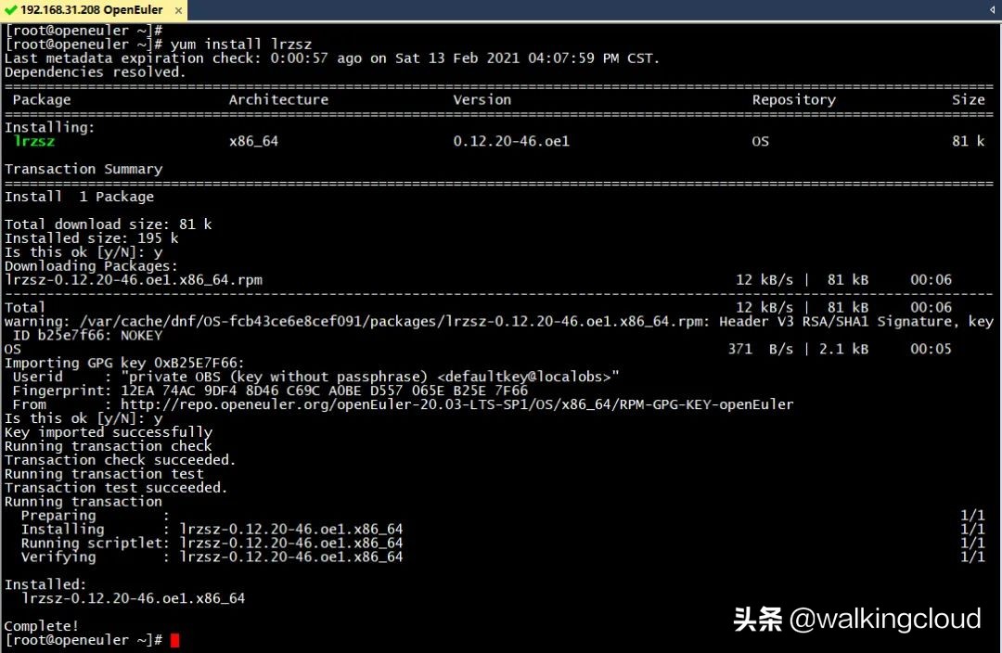The width and height of the screenshot is (1002, 653).
Task: Click 'Installed size: 195 k' line
Action: coord(91,238)
